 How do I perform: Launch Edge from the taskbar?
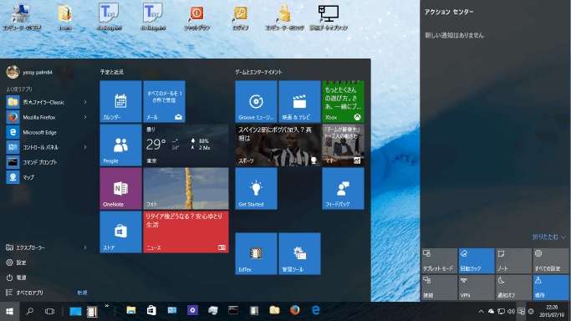click(x=315, y=310)
